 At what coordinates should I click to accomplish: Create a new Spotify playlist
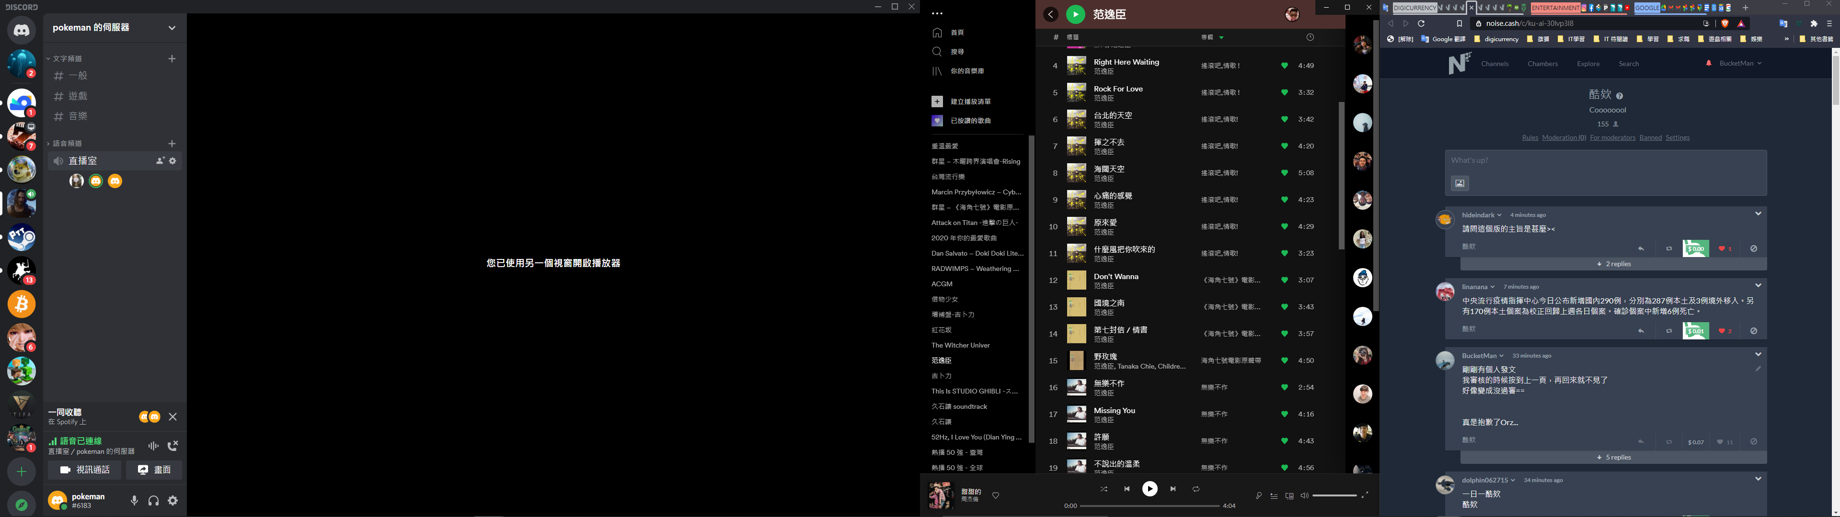961,101
